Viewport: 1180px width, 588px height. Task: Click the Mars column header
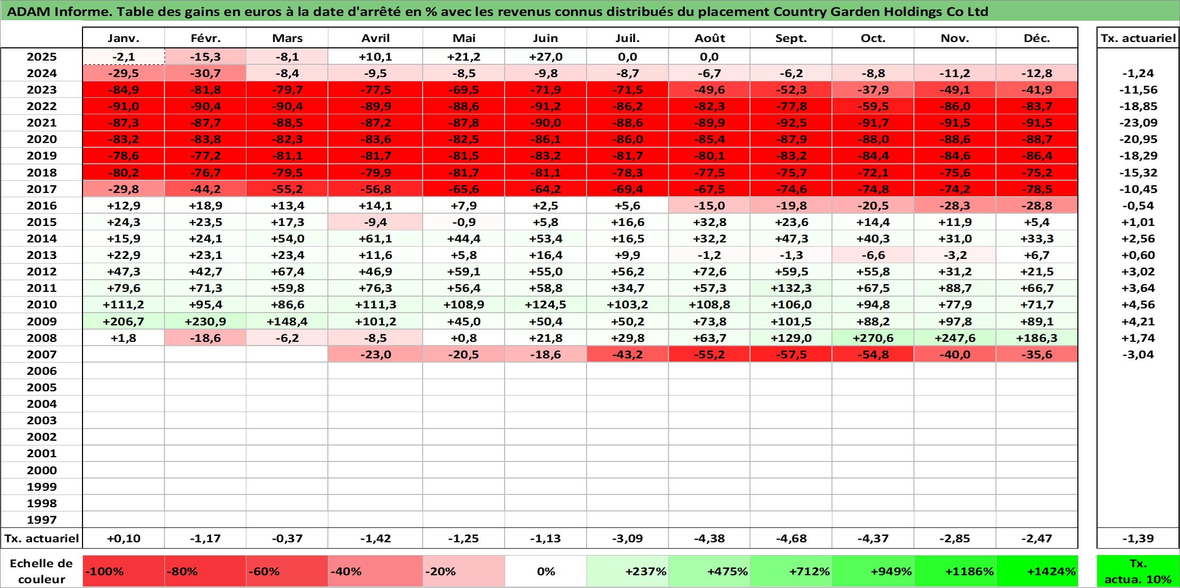coord(287,38)
